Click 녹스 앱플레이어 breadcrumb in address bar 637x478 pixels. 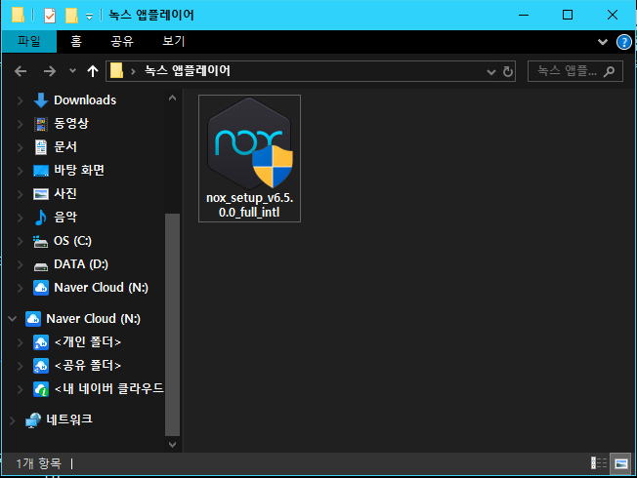point(188,71)
